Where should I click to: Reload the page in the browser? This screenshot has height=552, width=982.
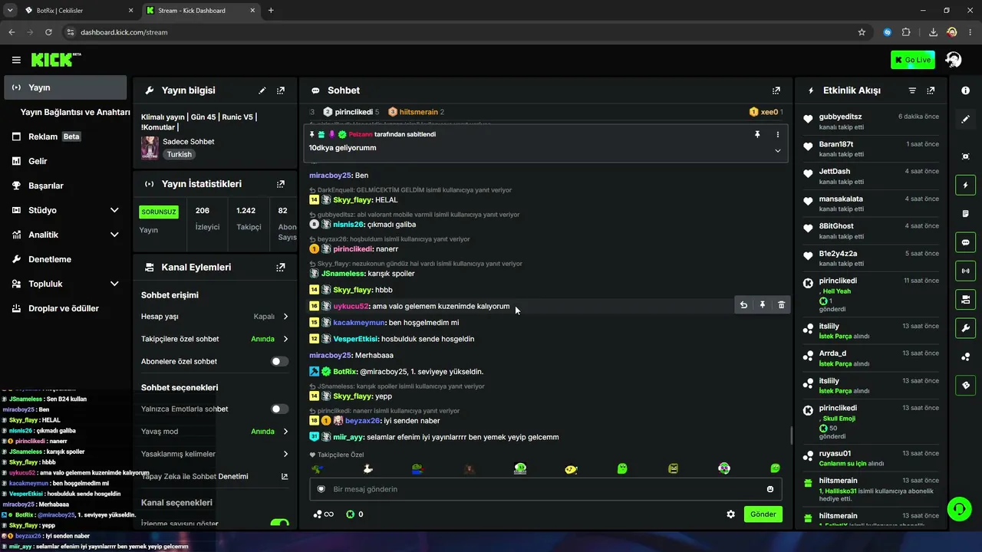pyautogui.click(x=48, y=32)
